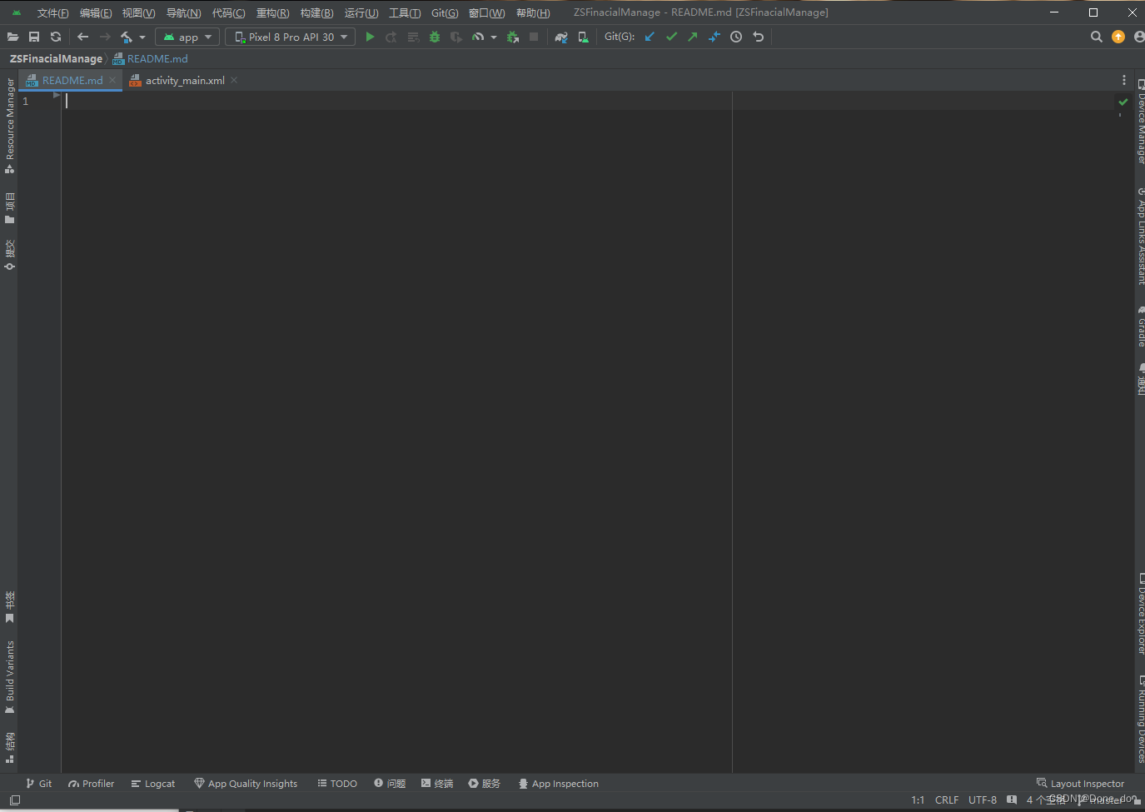The height and width of the screenshot is (812, 1145).
Task: Open the Pixel 8 Pro API 30 device selector
Action: pos(290,37)
